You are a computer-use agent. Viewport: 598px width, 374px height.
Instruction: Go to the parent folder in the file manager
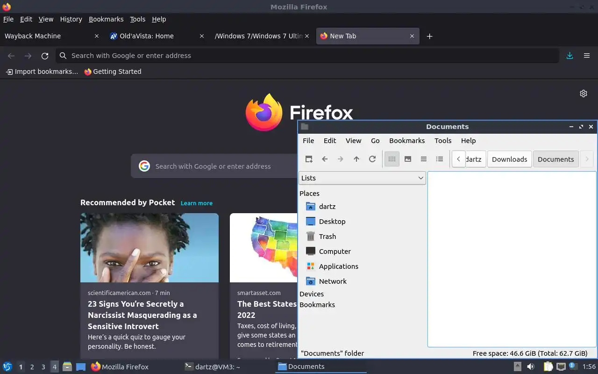356,159
